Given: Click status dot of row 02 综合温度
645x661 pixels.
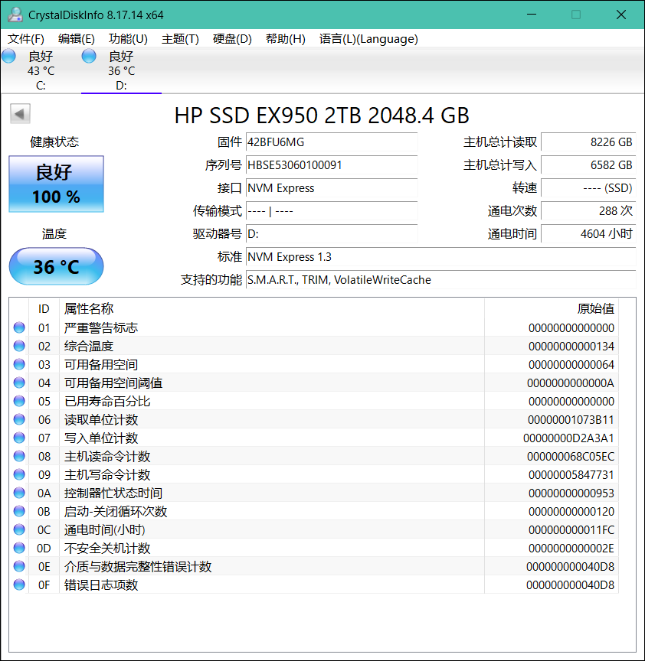Looking at the screenshot, I should click(19, 346).
